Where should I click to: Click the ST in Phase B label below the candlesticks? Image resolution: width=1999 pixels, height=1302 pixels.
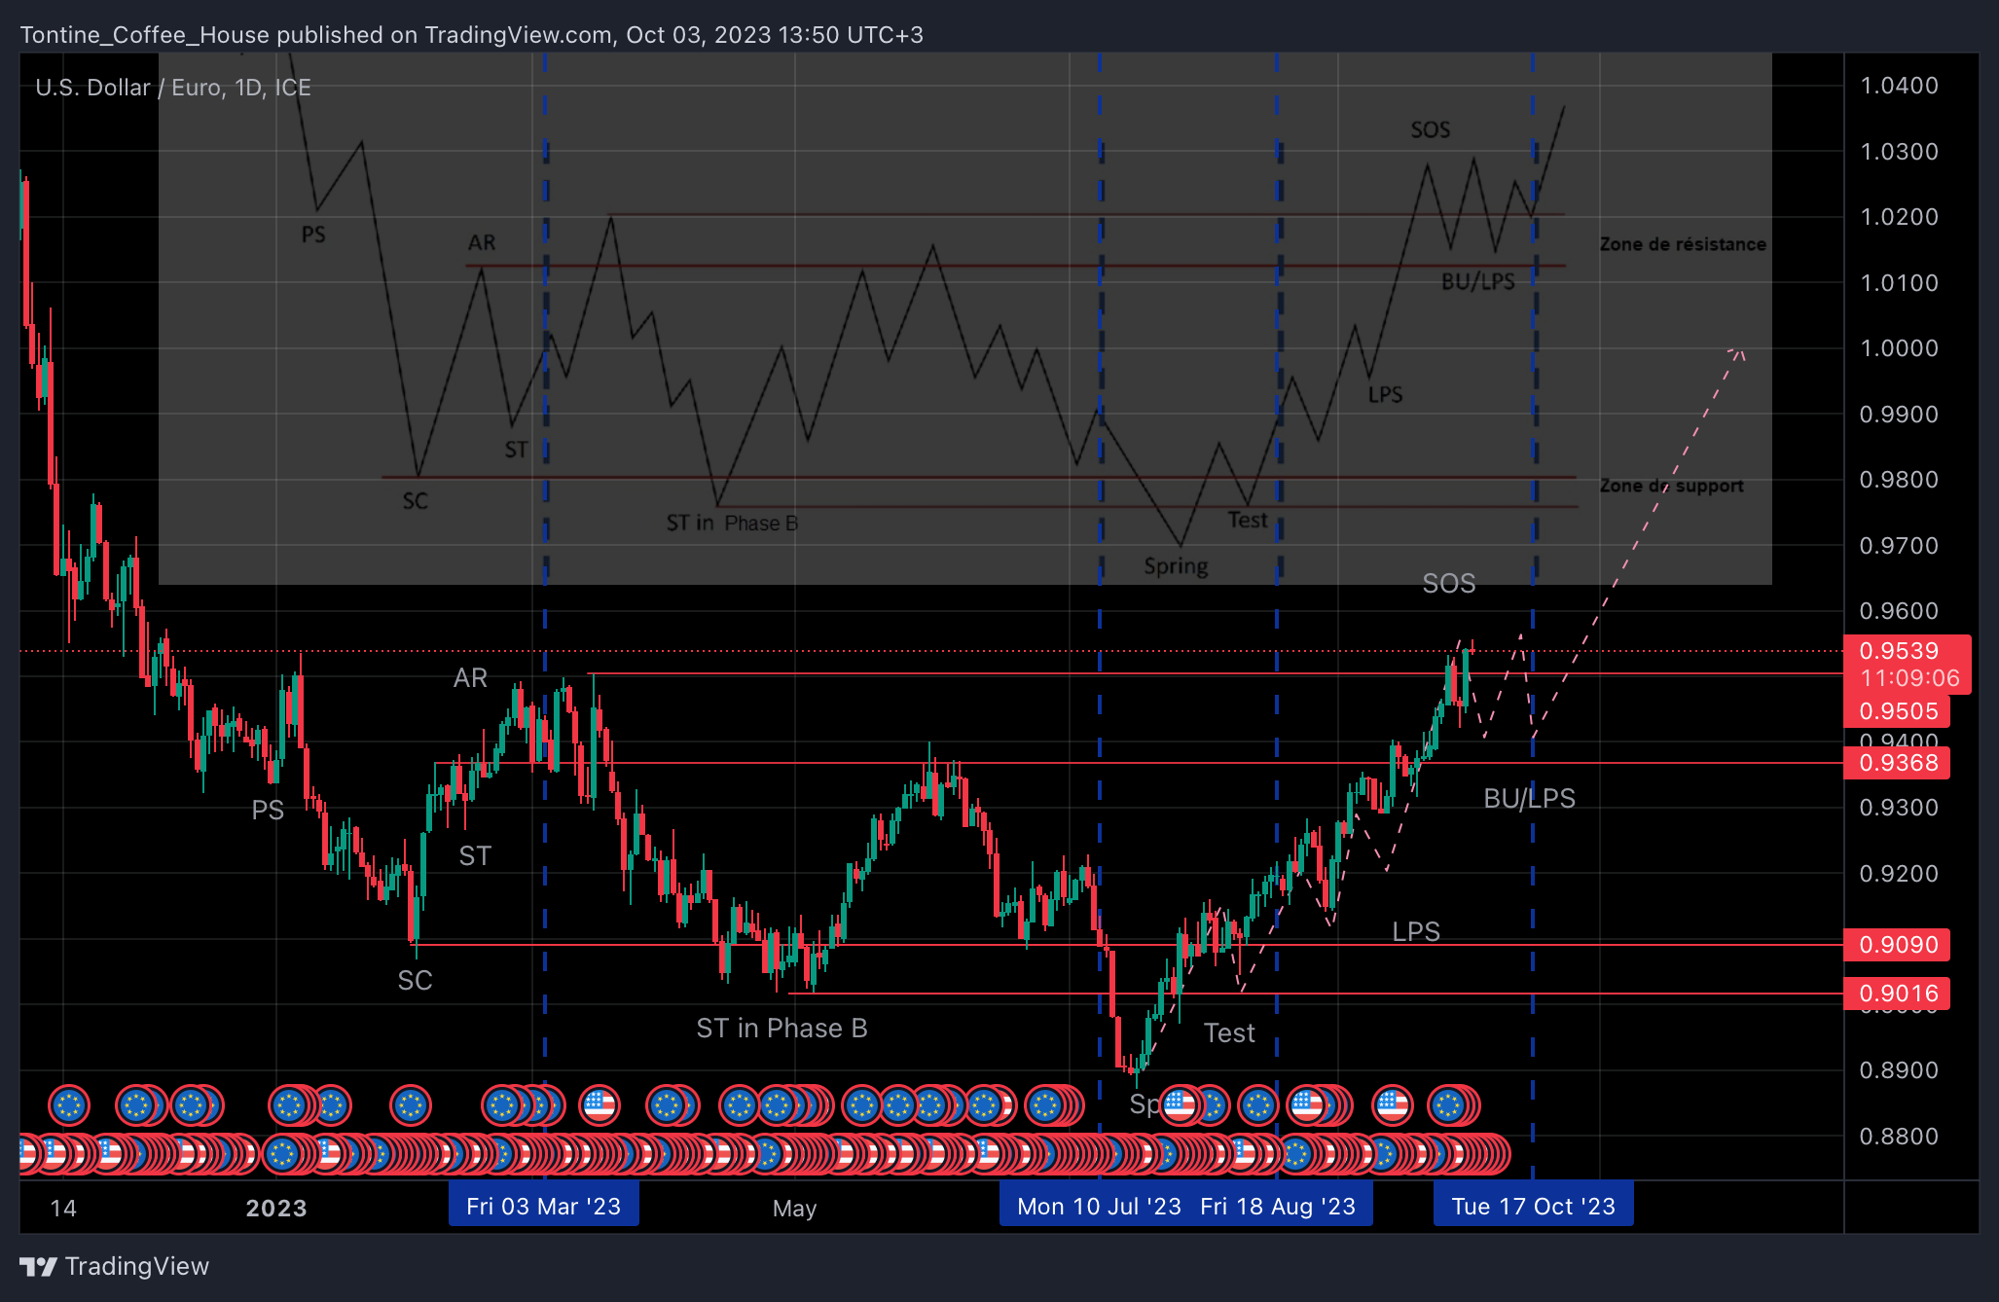click(x=781, y=1028)
